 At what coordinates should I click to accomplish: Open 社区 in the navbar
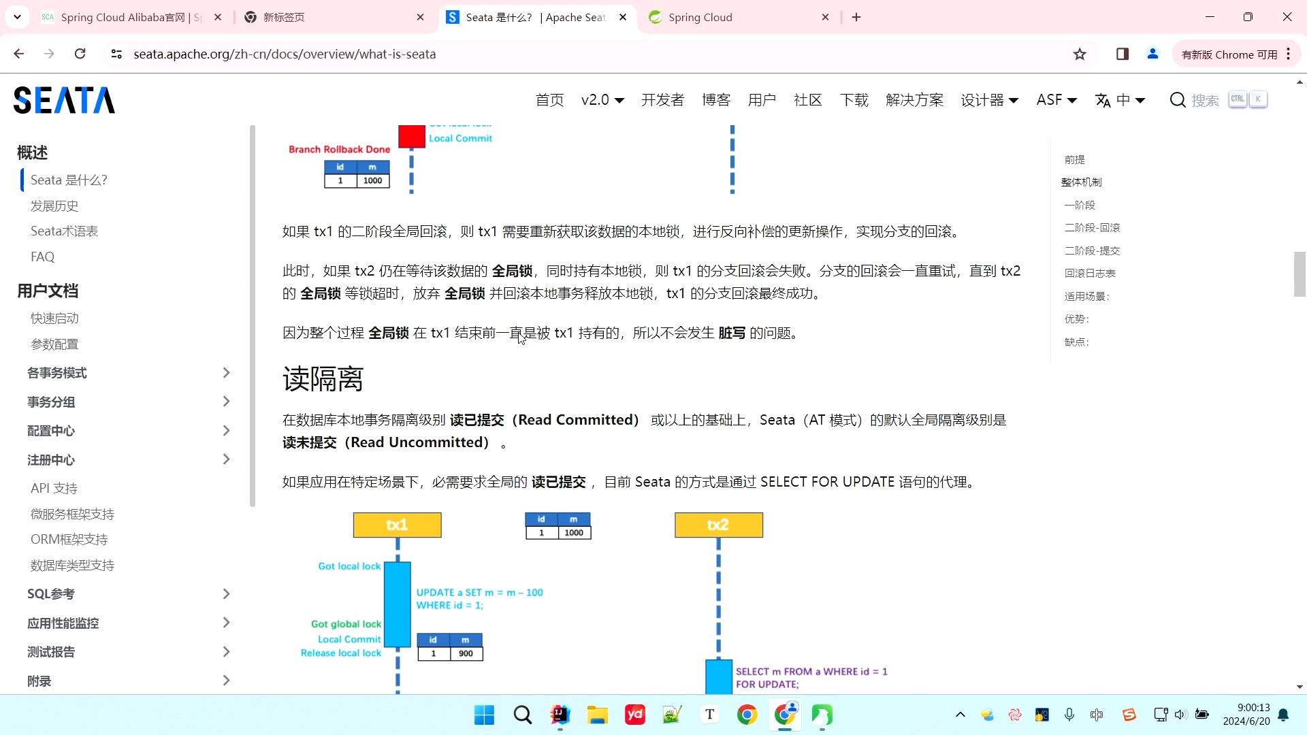[808, 100]
